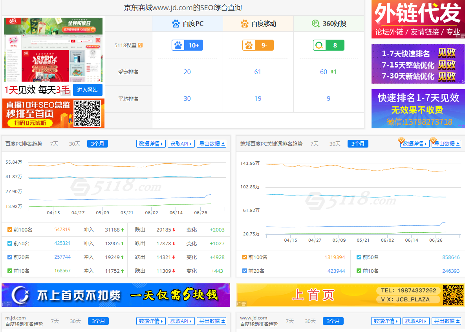Toggle 前20名 checkbox in 整域 keyword panel
Viewport: 465px width, 332px height.
245,271
